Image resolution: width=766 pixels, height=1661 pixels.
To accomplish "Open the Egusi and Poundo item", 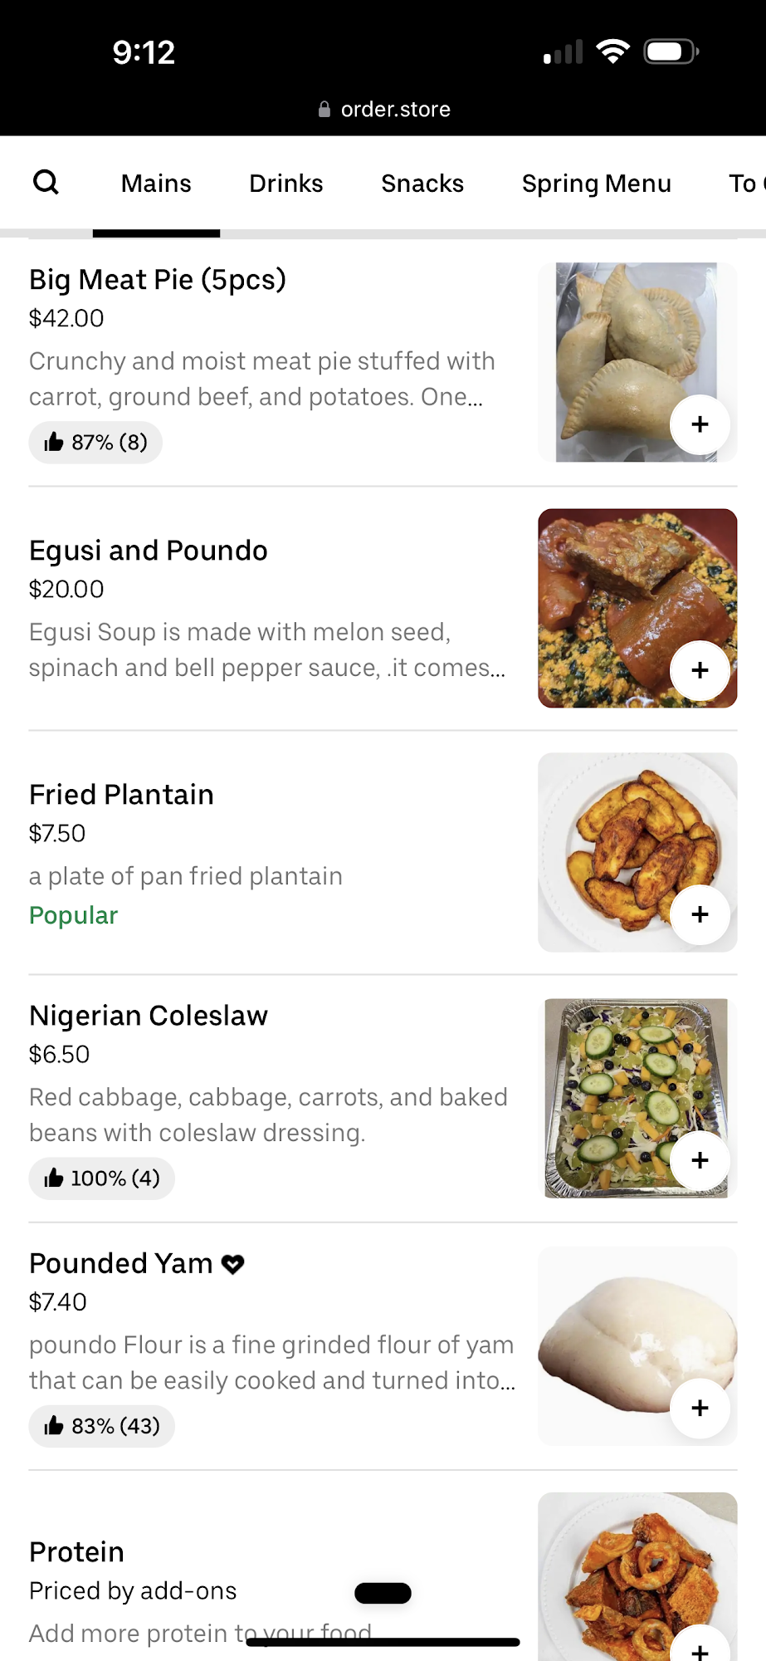I will coord(149,551).
